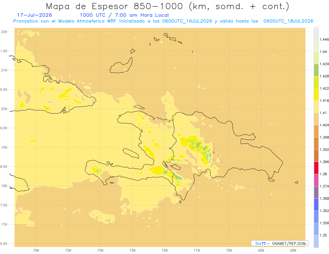
Task: Click the 17N latitude label
Action: 4,224
